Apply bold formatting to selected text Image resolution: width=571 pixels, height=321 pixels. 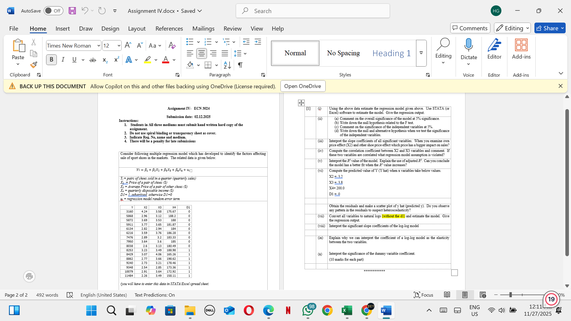tap(51, 59)
